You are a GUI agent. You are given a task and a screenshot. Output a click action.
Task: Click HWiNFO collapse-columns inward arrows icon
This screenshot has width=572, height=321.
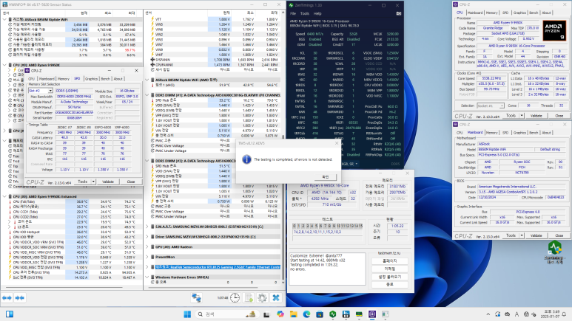click(x=20, y=297)
